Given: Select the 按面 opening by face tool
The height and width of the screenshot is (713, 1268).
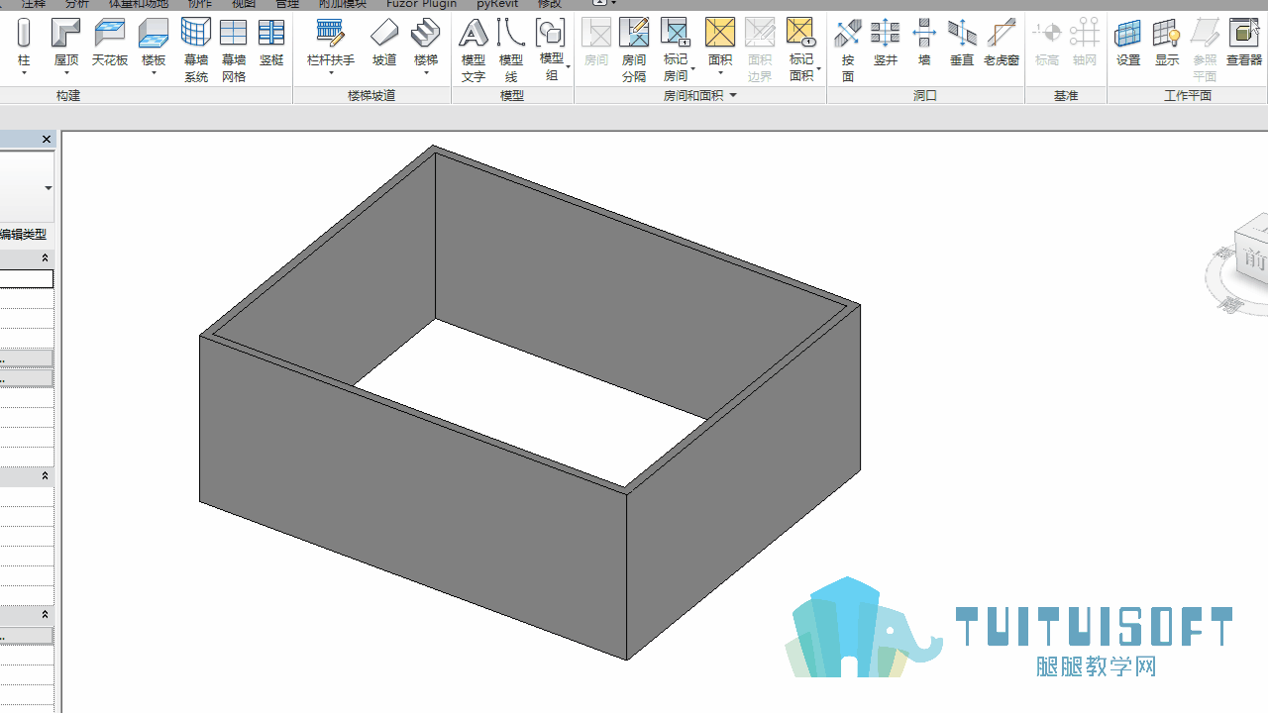Looking at the screenshot, I should click(x=848, y=50).
